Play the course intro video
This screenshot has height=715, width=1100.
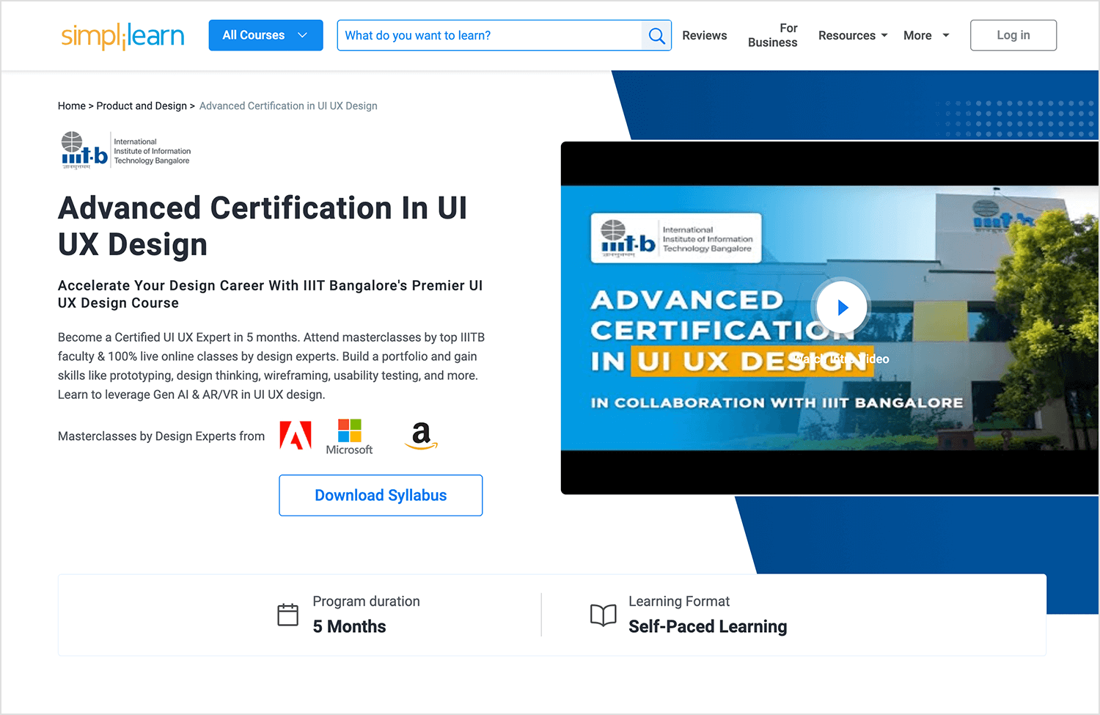click(842, 307)
